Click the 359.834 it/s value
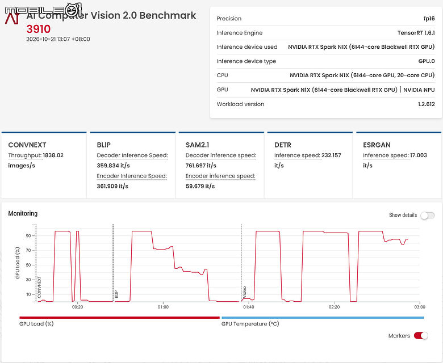The height and width of the screenshot is (363, 443). (113, 166)
